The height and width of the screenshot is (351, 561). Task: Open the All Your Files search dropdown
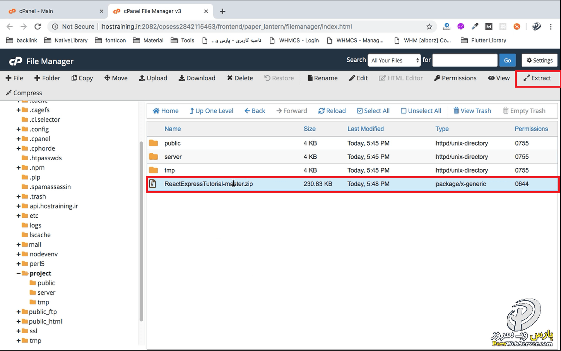pos(395,60)
